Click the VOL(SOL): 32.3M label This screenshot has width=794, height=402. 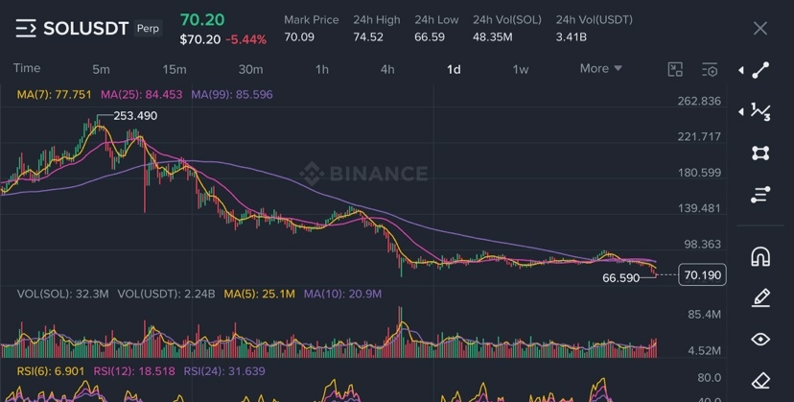coord(62,294)
